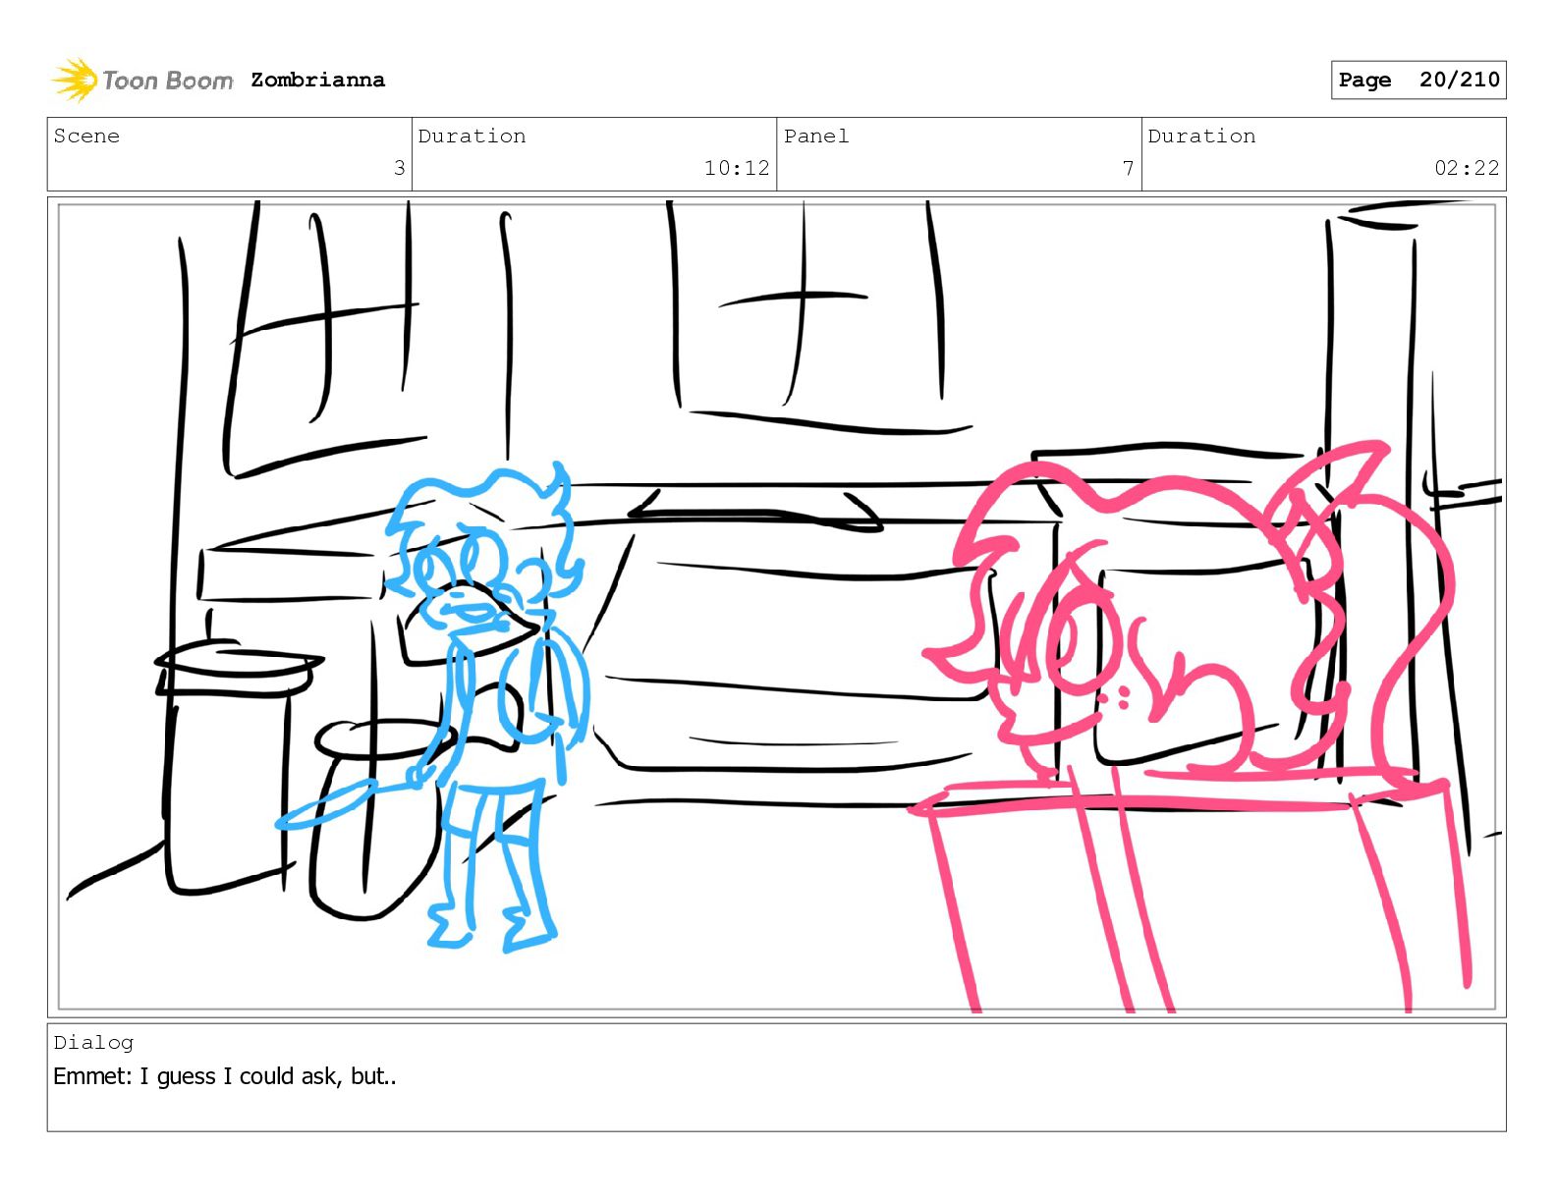This screenshot has height=1202, width=1556.
Task: Click dialog line "Emmet: I guess I could ask, but.."
Action: [225, 1076]
